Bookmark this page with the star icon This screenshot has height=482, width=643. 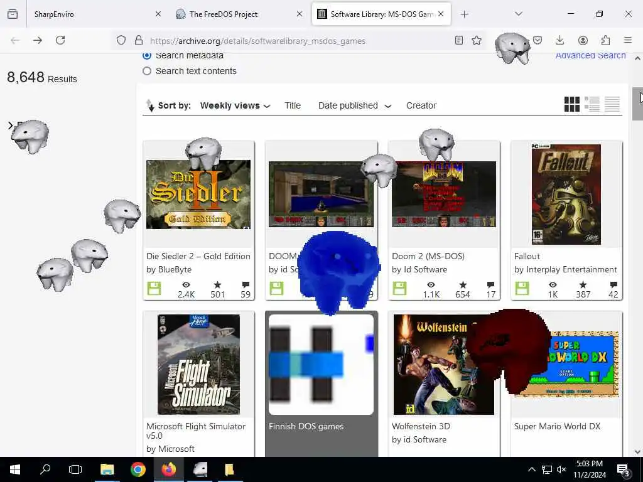(477, 40)
